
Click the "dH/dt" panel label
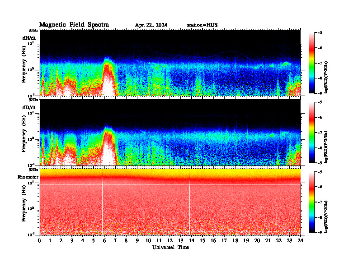29,38
